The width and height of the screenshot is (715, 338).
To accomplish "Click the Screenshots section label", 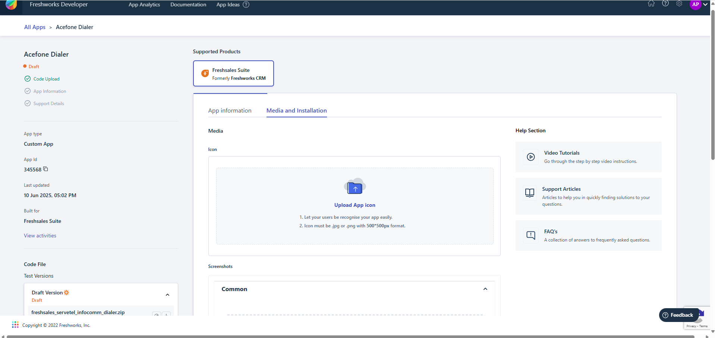I will [x=220, y=266].
